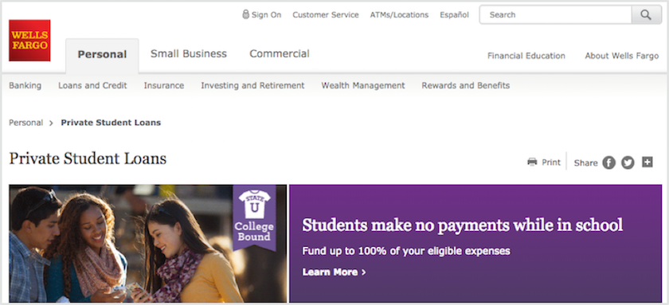
Task: Click the College Bound badge
Action: [254, 217]
